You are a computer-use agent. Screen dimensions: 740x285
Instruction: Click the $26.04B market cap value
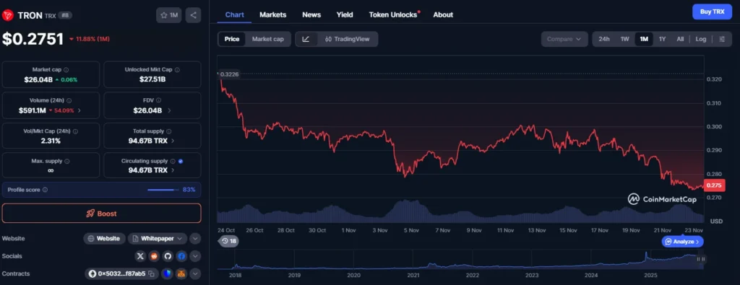(x=38, y=79)
